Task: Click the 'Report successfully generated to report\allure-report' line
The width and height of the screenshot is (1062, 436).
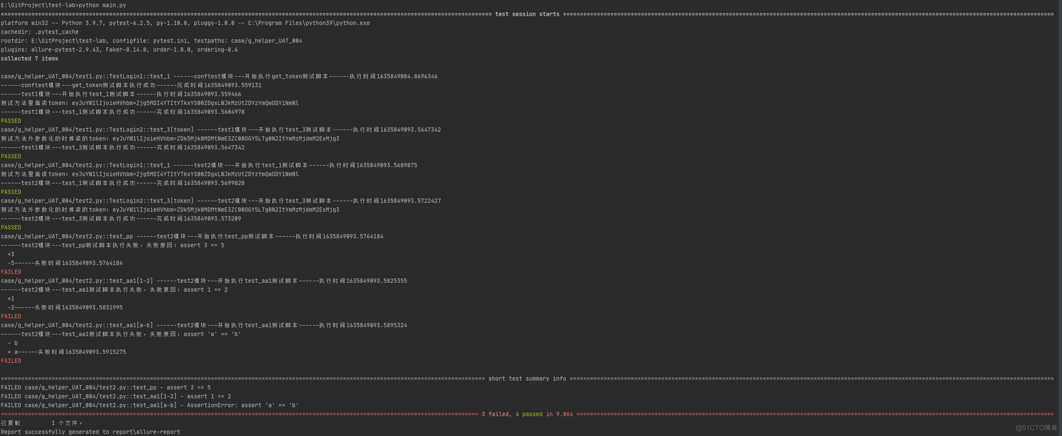Action: point(91,432)
